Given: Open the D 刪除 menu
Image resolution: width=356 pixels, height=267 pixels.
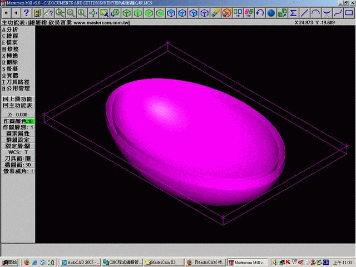Looking at the screenshot, I should [x=10, y=62].
